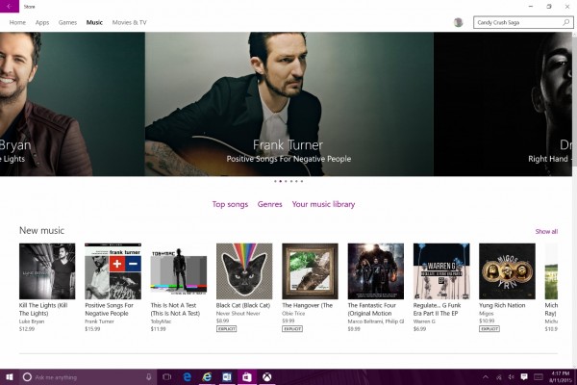Click the volume tray icon
This screenshot has height=385, width=577.
512,377
